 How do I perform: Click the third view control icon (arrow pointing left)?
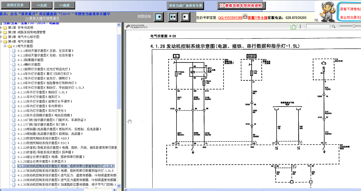pyautogui.click(x=185, y=17)
